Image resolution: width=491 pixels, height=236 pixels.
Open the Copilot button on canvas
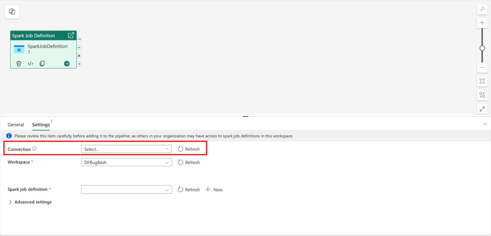12,12
